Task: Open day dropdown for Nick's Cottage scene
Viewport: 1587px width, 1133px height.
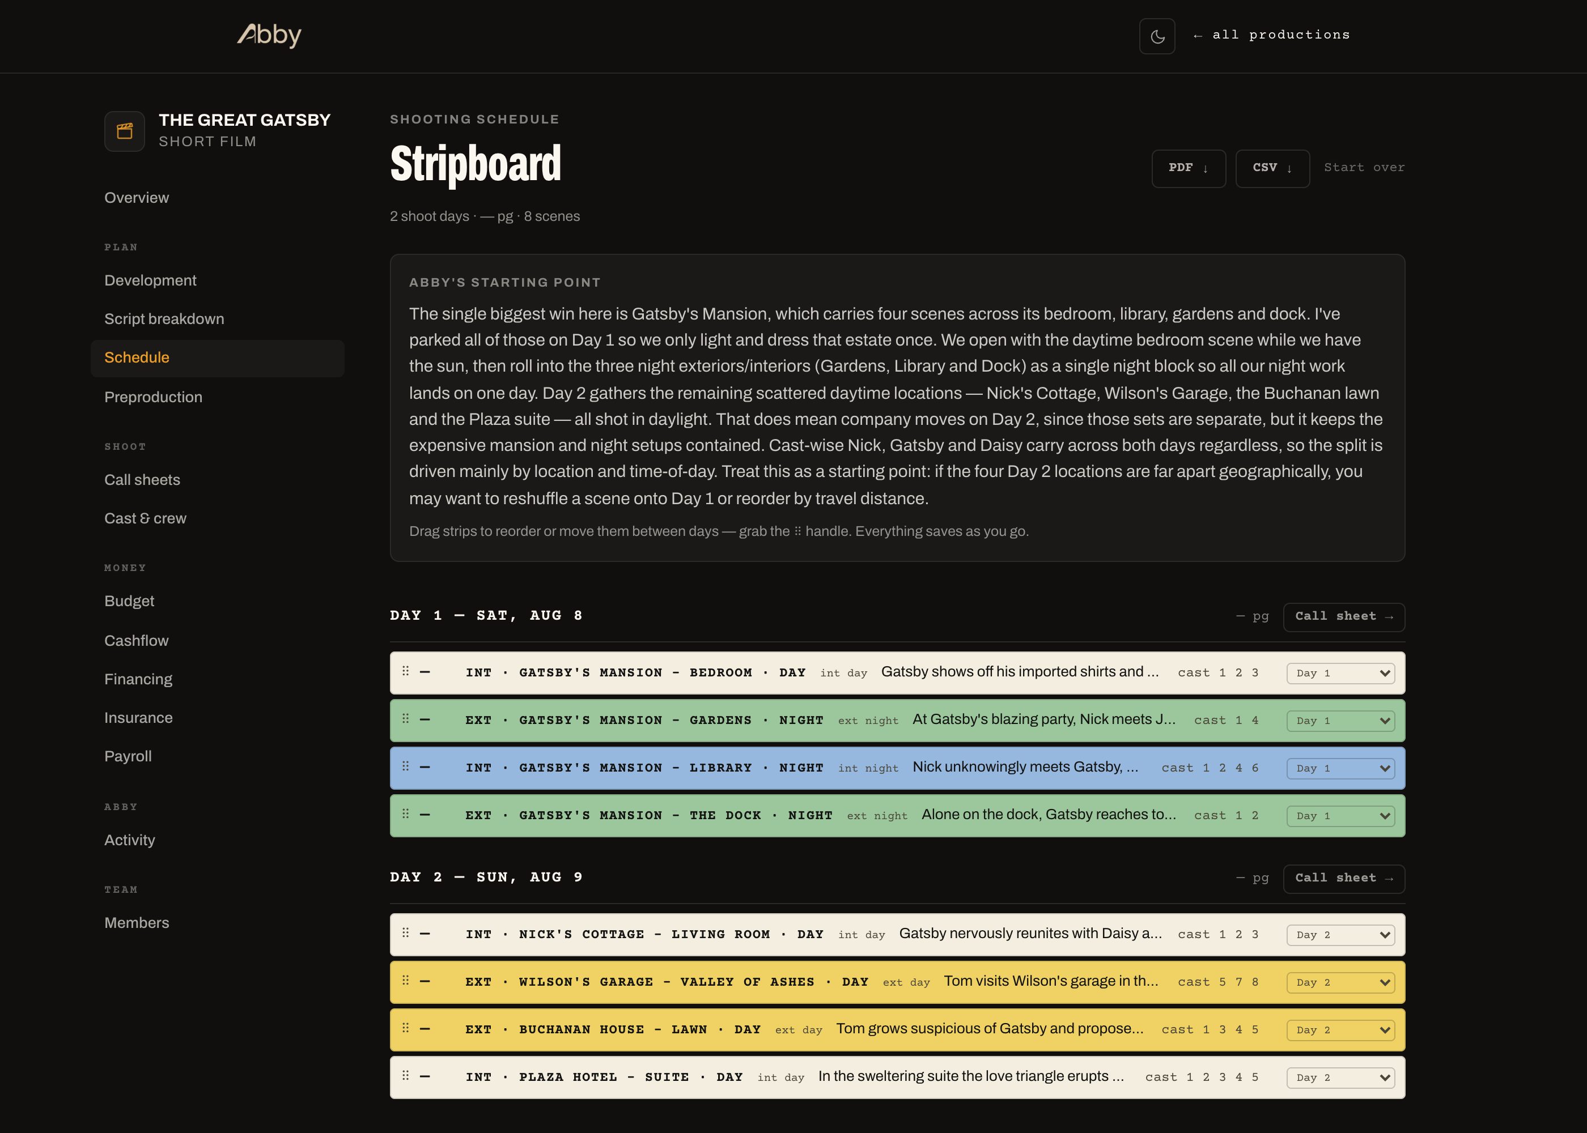Action: 1340,935
